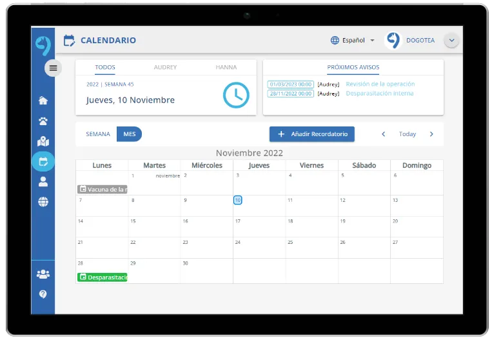The width and height of the screenshot is (492, 340).
Task: Select the PRÓXIMOS AVISOS tab
Action: [x=353, y=68]
